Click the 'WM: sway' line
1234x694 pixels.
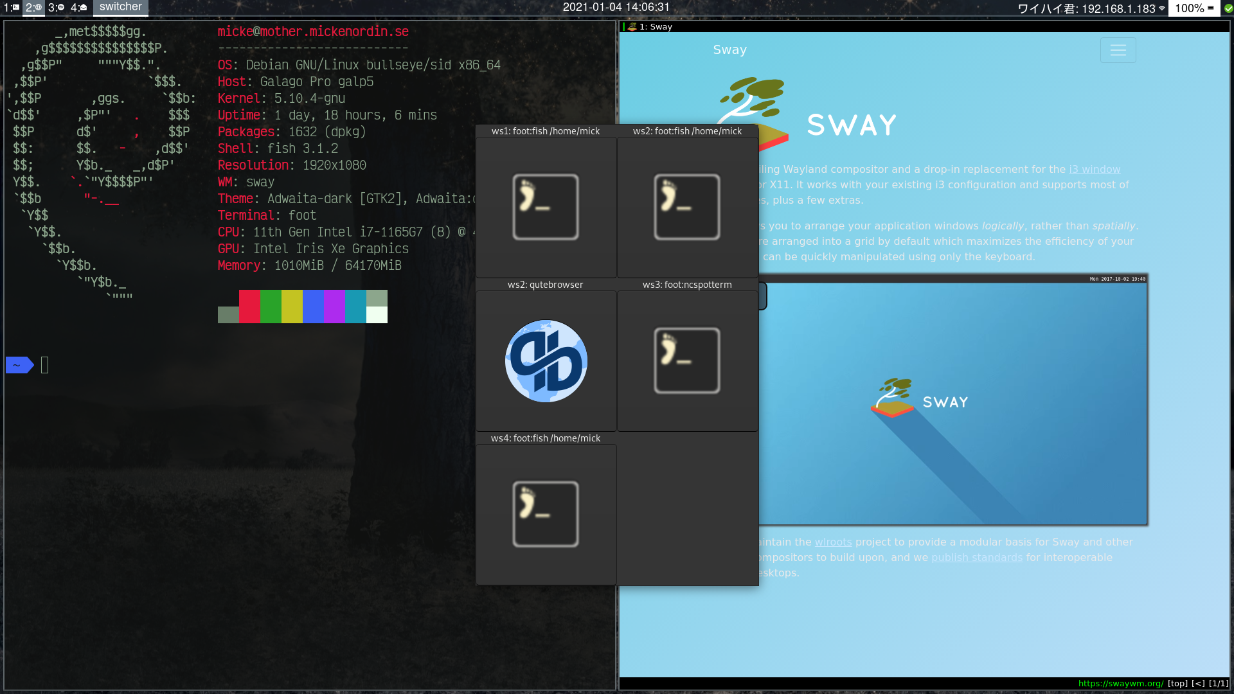[x=246, y=182]
